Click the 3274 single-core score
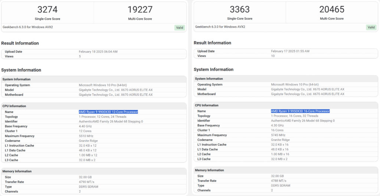The image size is (380, 196). coord(47,9)
